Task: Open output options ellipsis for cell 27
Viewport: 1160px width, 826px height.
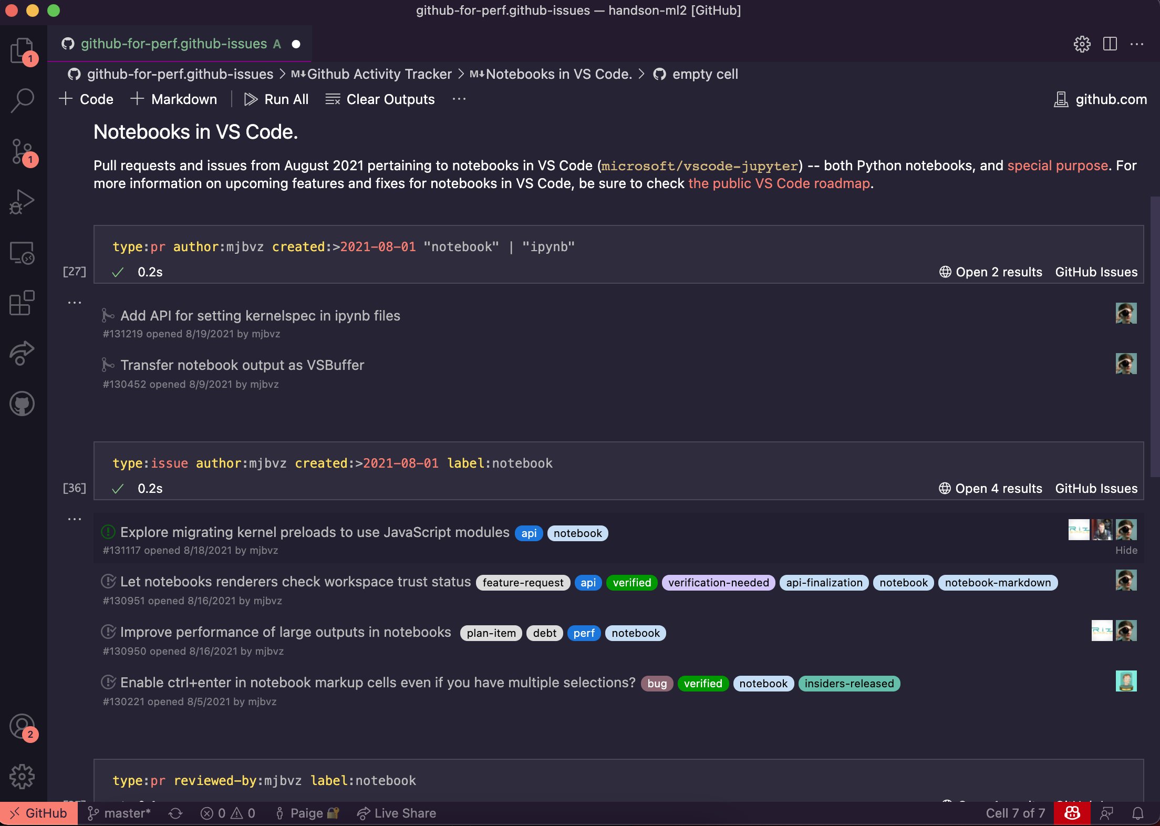Action: click(x=75, y=303)
